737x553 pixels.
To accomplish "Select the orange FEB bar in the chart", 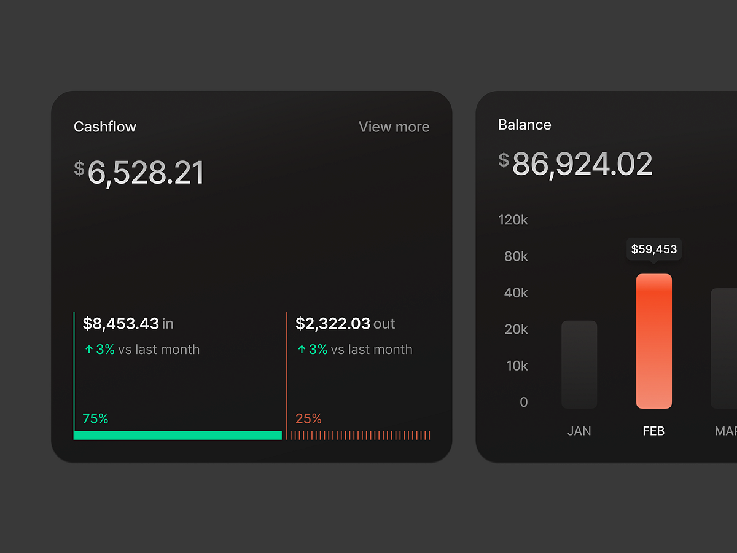I will pyautogui.click(x=653, y=341).
